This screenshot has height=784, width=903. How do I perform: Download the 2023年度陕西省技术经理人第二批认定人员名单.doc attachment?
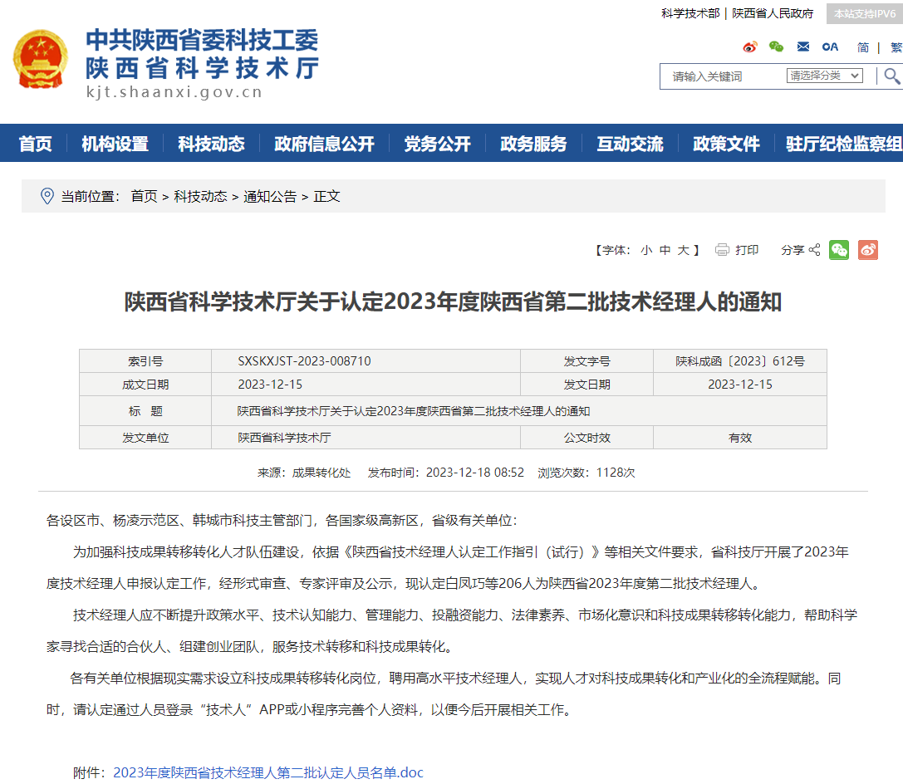268,772
